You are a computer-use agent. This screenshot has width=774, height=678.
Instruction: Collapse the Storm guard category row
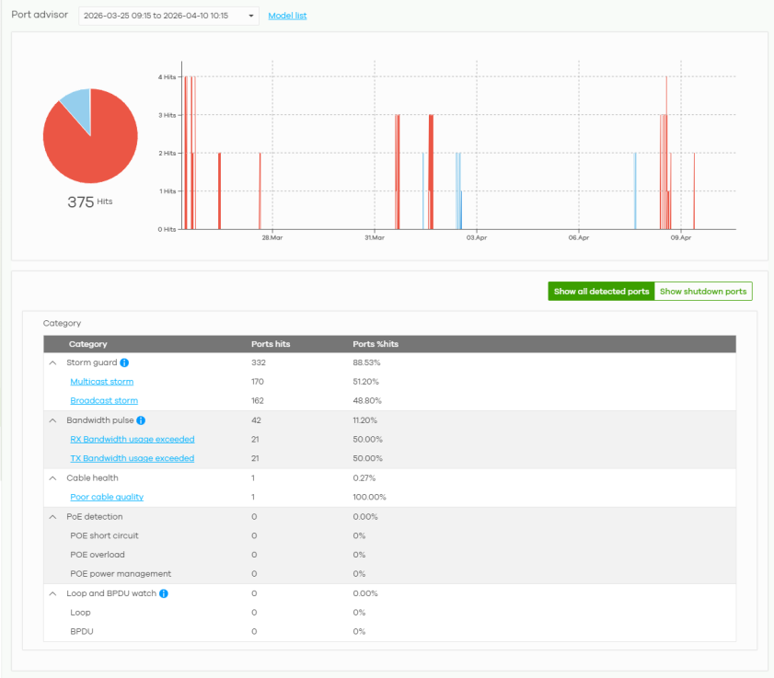(52, 362)
